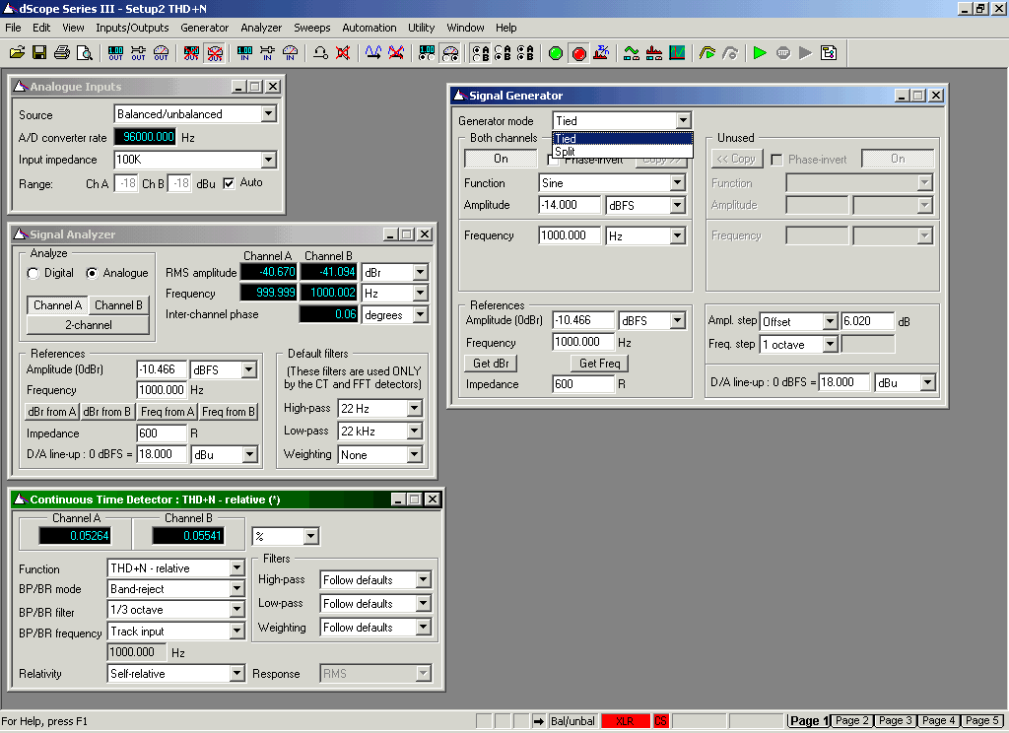Click the '1.00 OUT' generator readout icon

coord(116,53)
